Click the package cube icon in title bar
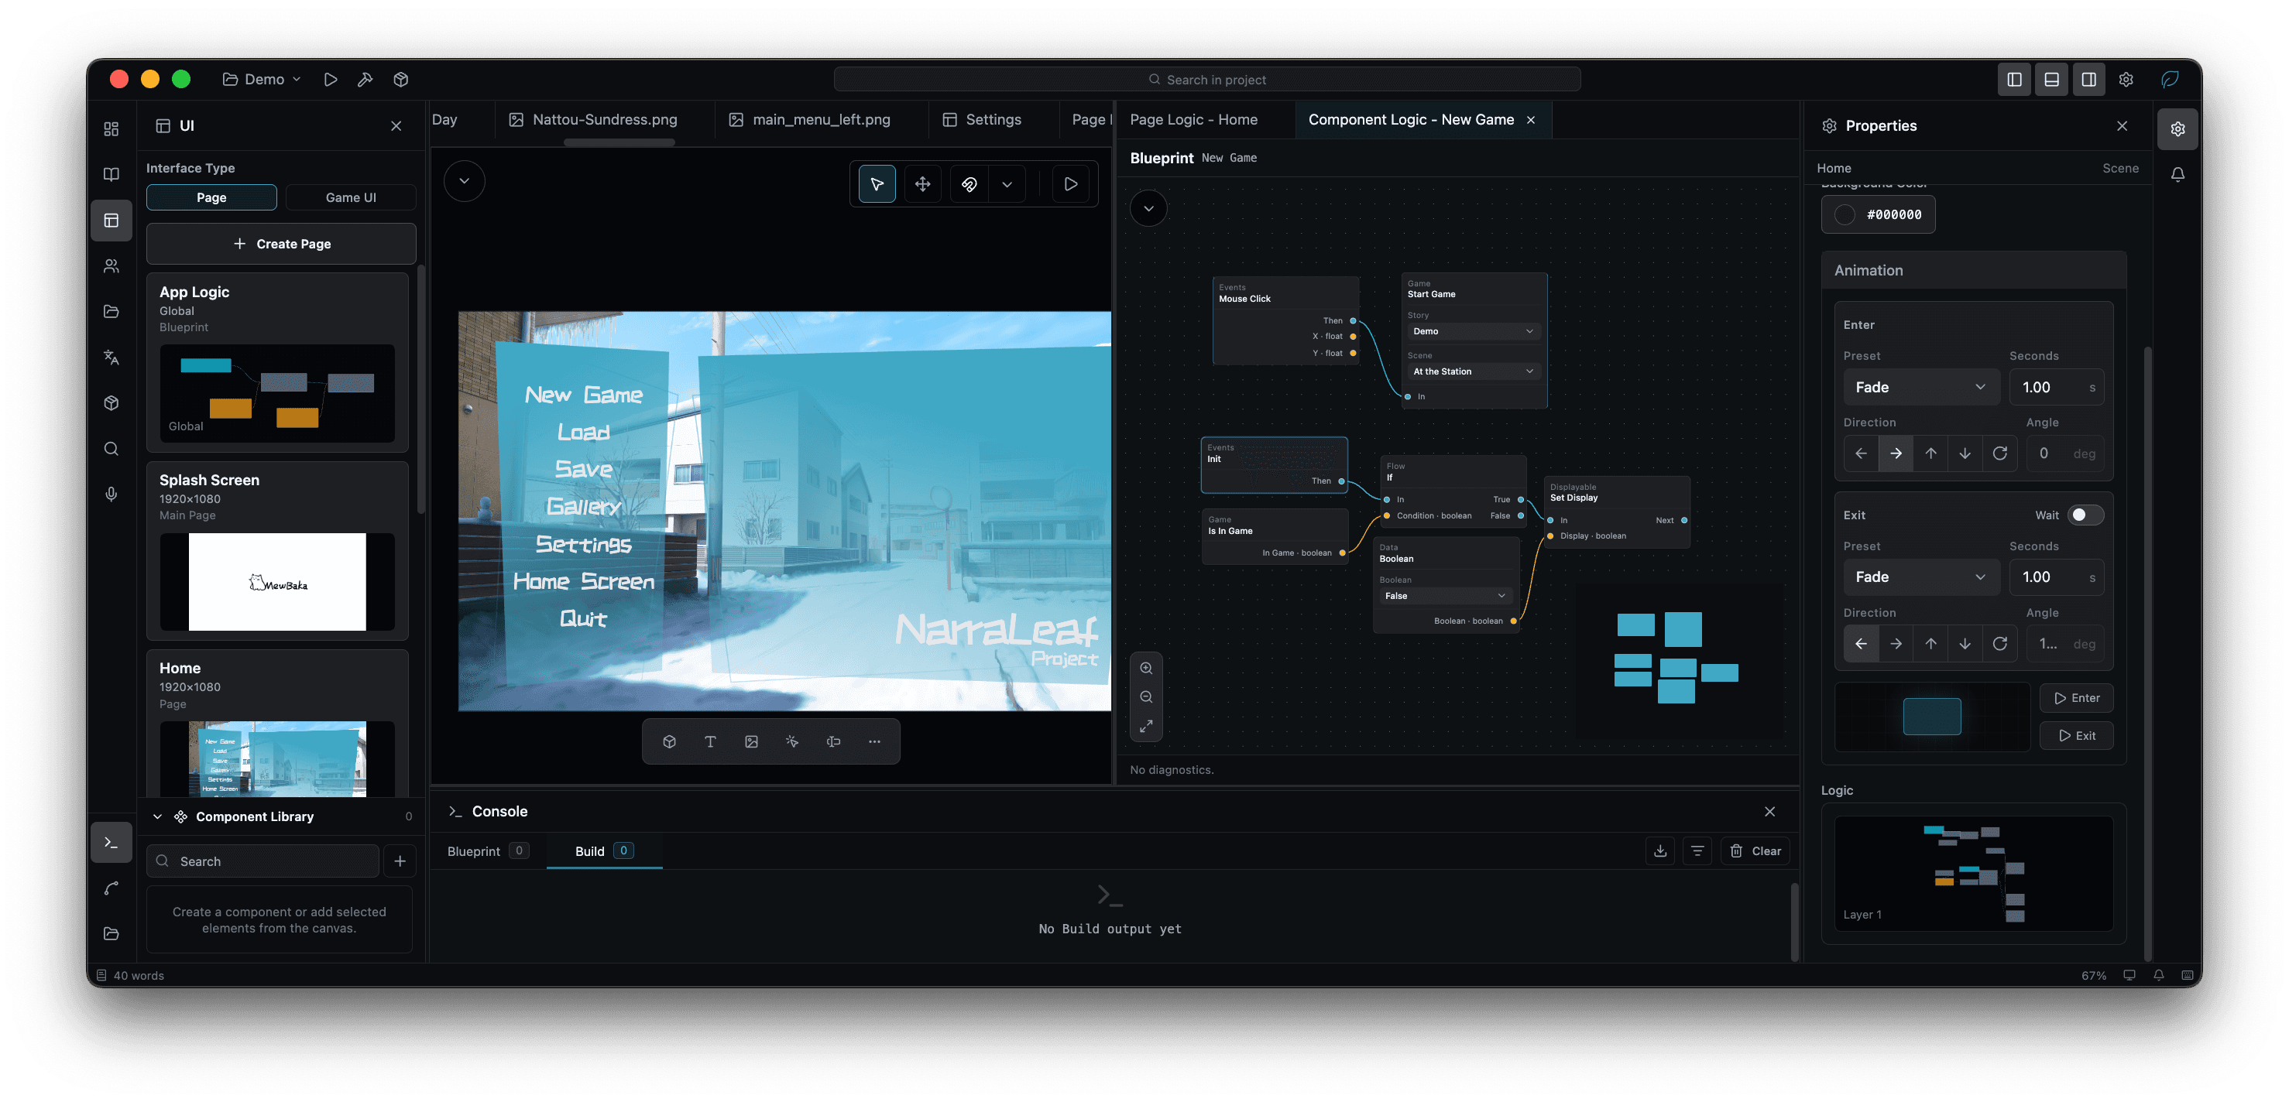The width and height of the screenshot is (2289, 1102). pyautogui.click(x=401, y=79)
